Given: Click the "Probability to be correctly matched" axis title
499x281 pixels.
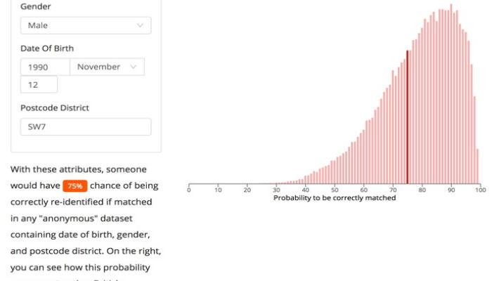Looking at the screenshot, I should (x=335, y=198).
